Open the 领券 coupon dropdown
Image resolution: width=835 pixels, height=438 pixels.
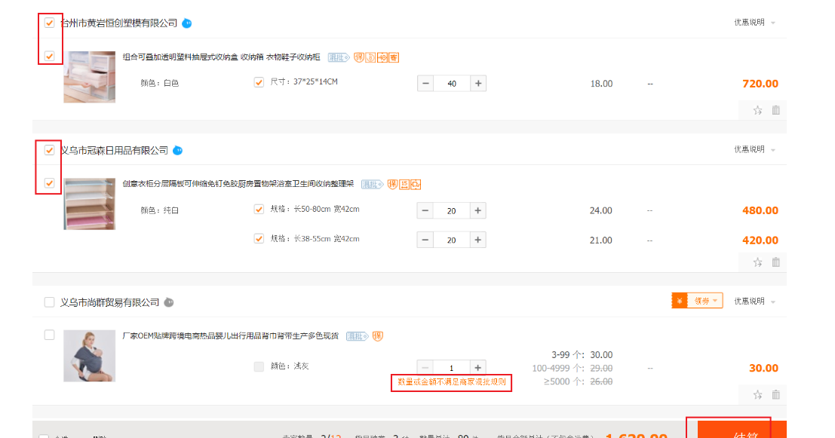[x=697, y=301]
